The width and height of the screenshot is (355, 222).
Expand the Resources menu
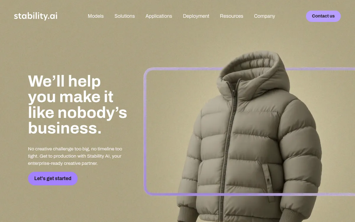click(x=231, y=16)
